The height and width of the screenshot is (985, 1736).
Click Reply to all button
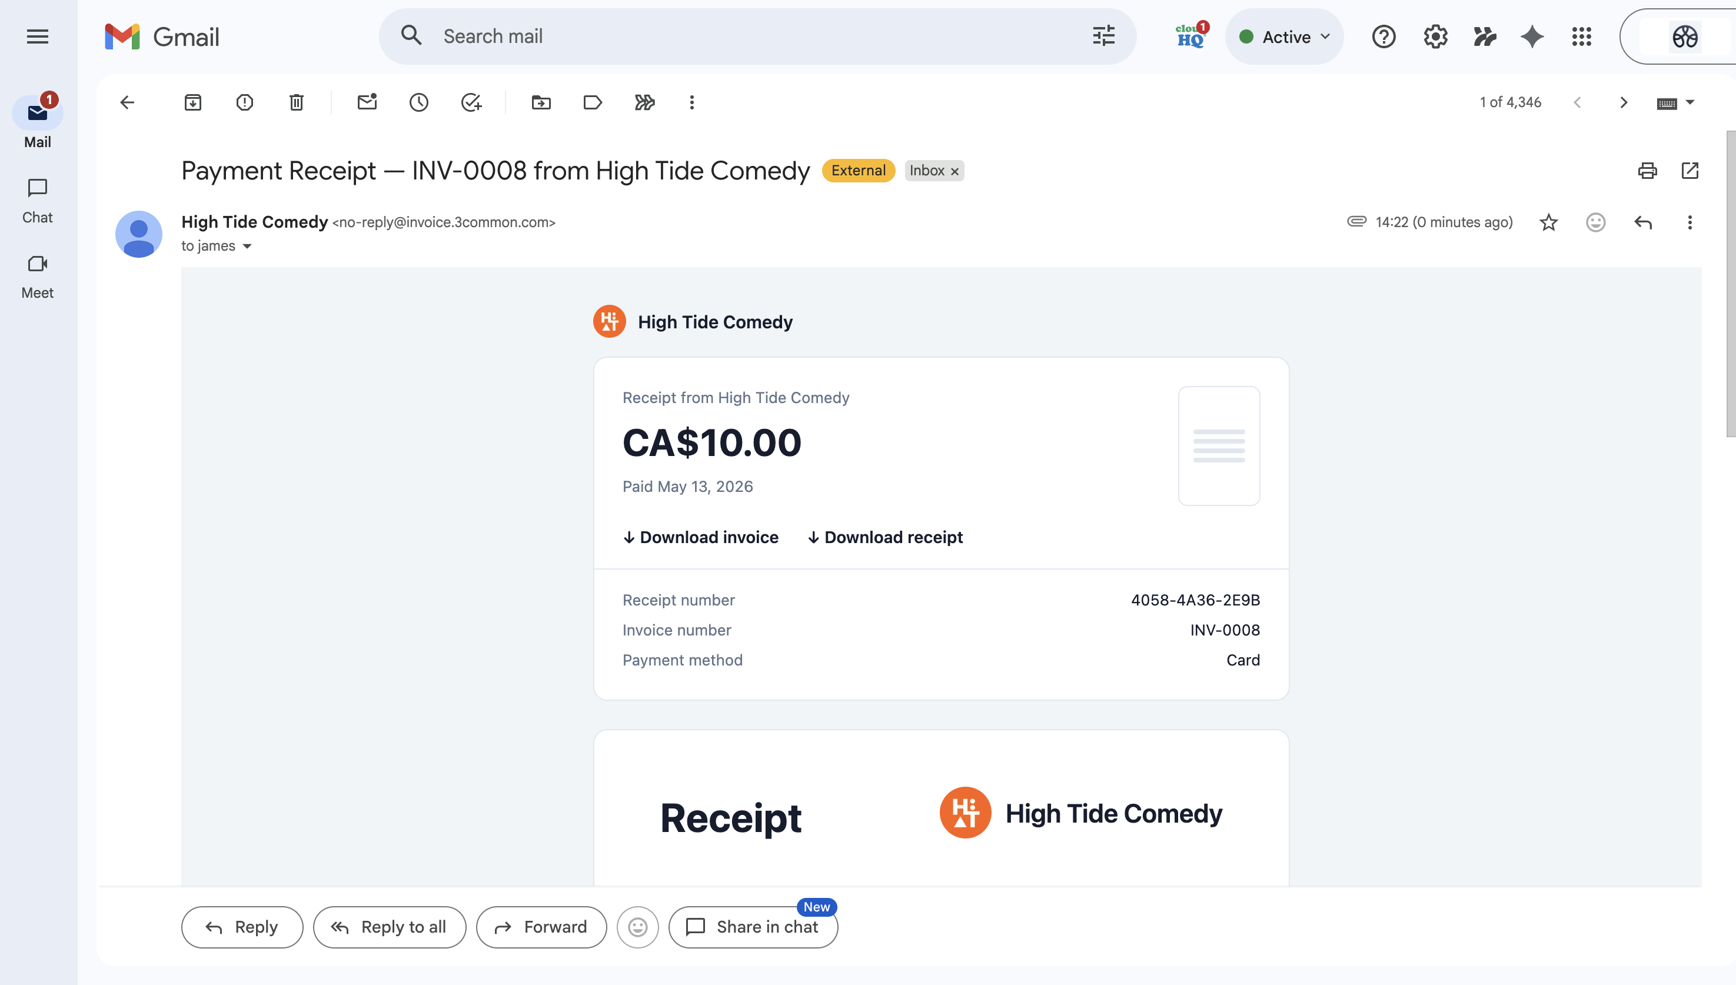pyautogui.click(x=389, y=927)
